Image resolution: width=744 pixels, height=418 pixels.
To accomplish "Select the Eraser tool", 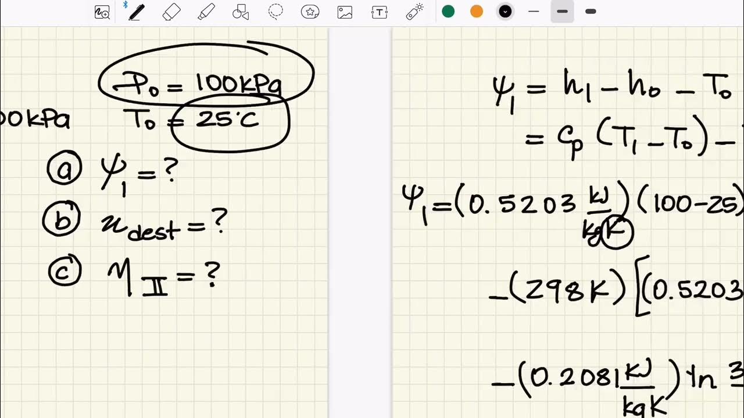I will click(x=171, y=12).
